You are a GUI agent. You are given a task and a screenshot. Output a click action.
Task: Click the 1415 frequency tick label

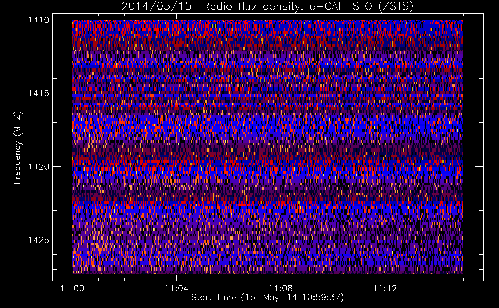point(39,93)
